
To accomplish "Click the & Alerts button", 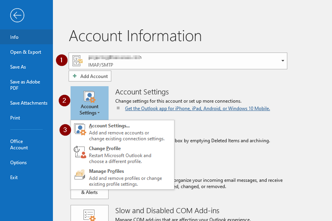I will click(89, 194).
